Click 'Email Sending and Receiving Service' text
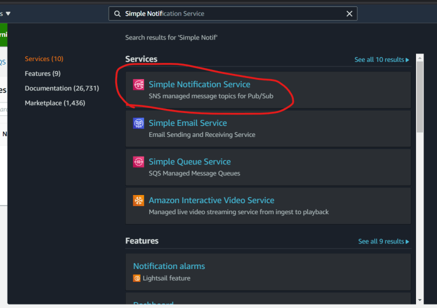The image size is (437, 308). (x=202, y=134)
